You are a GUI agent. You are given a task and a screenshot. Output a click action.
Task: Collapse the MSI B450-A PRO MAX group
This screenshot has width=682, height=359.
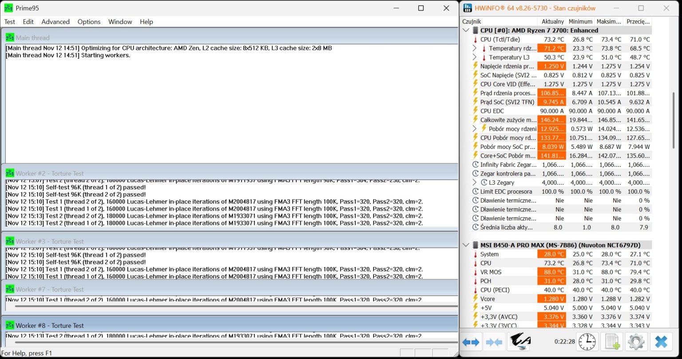[466, 245]
